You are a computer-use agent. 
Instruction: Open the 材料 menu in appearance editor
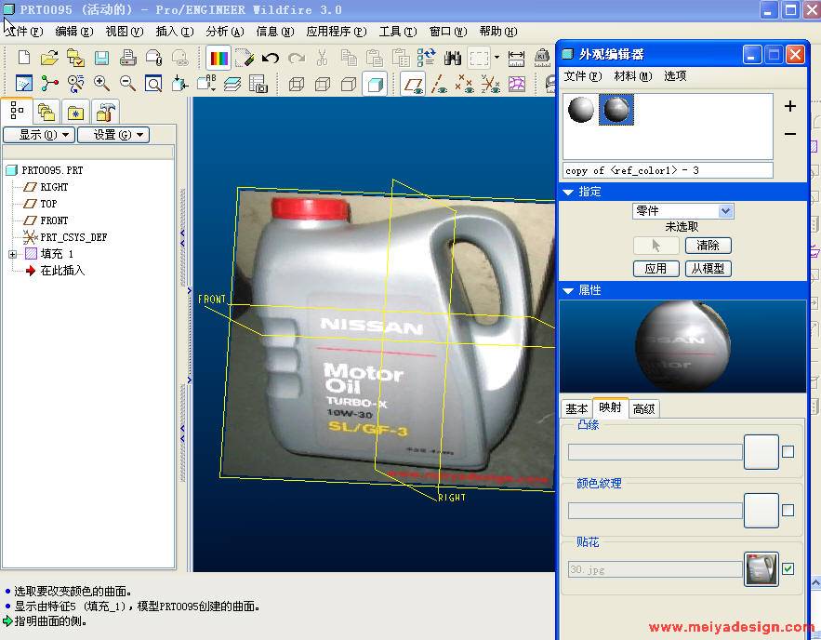point(632,76)
